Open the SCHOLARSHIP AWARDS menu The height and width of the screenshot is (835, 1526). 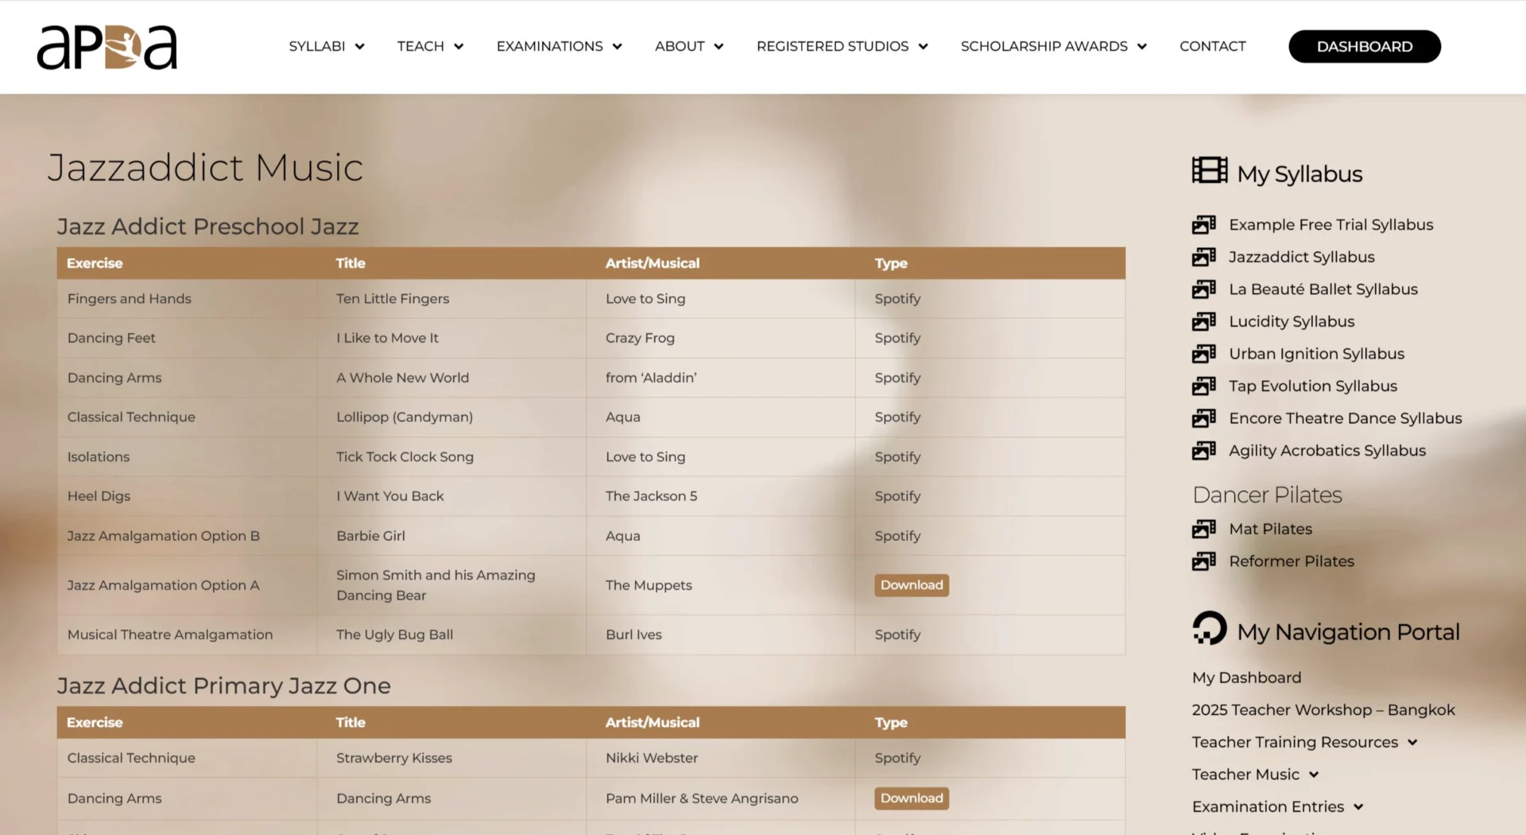pos(1044,46)
